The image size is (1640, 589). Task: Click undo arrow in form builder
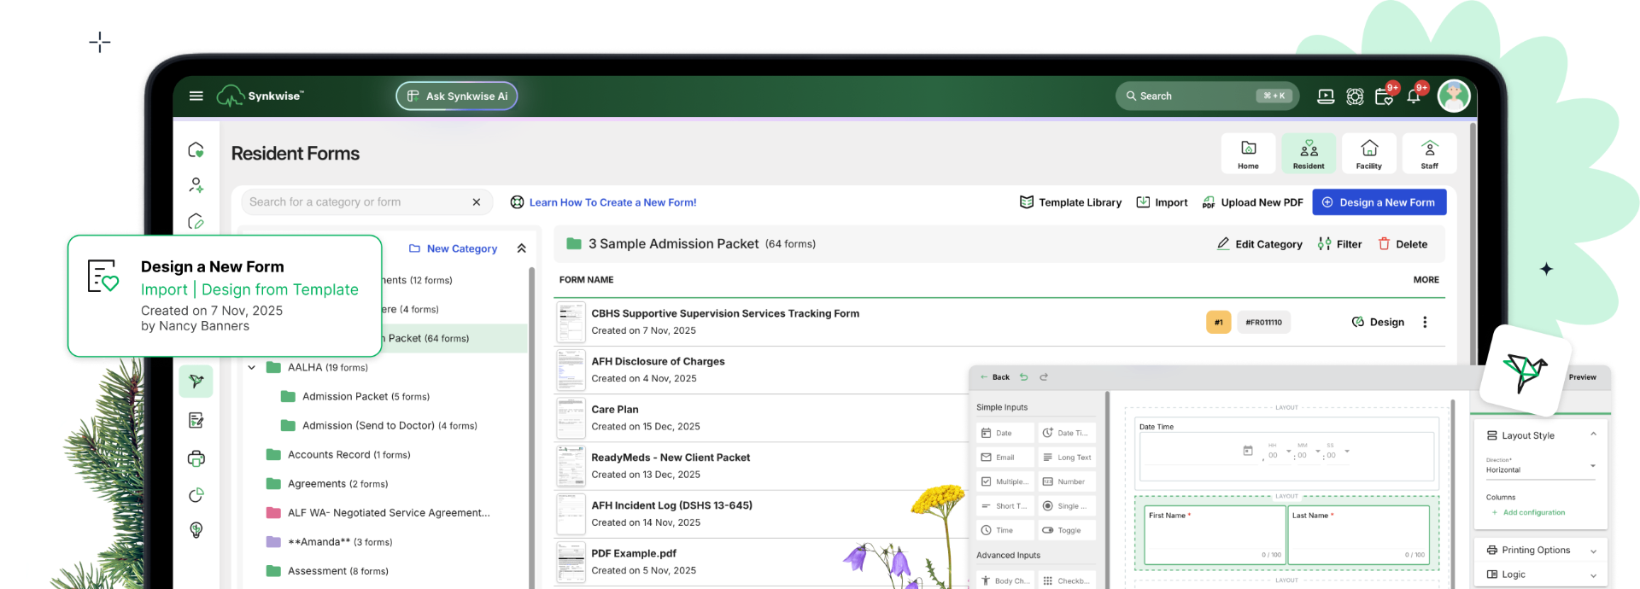1023,376
